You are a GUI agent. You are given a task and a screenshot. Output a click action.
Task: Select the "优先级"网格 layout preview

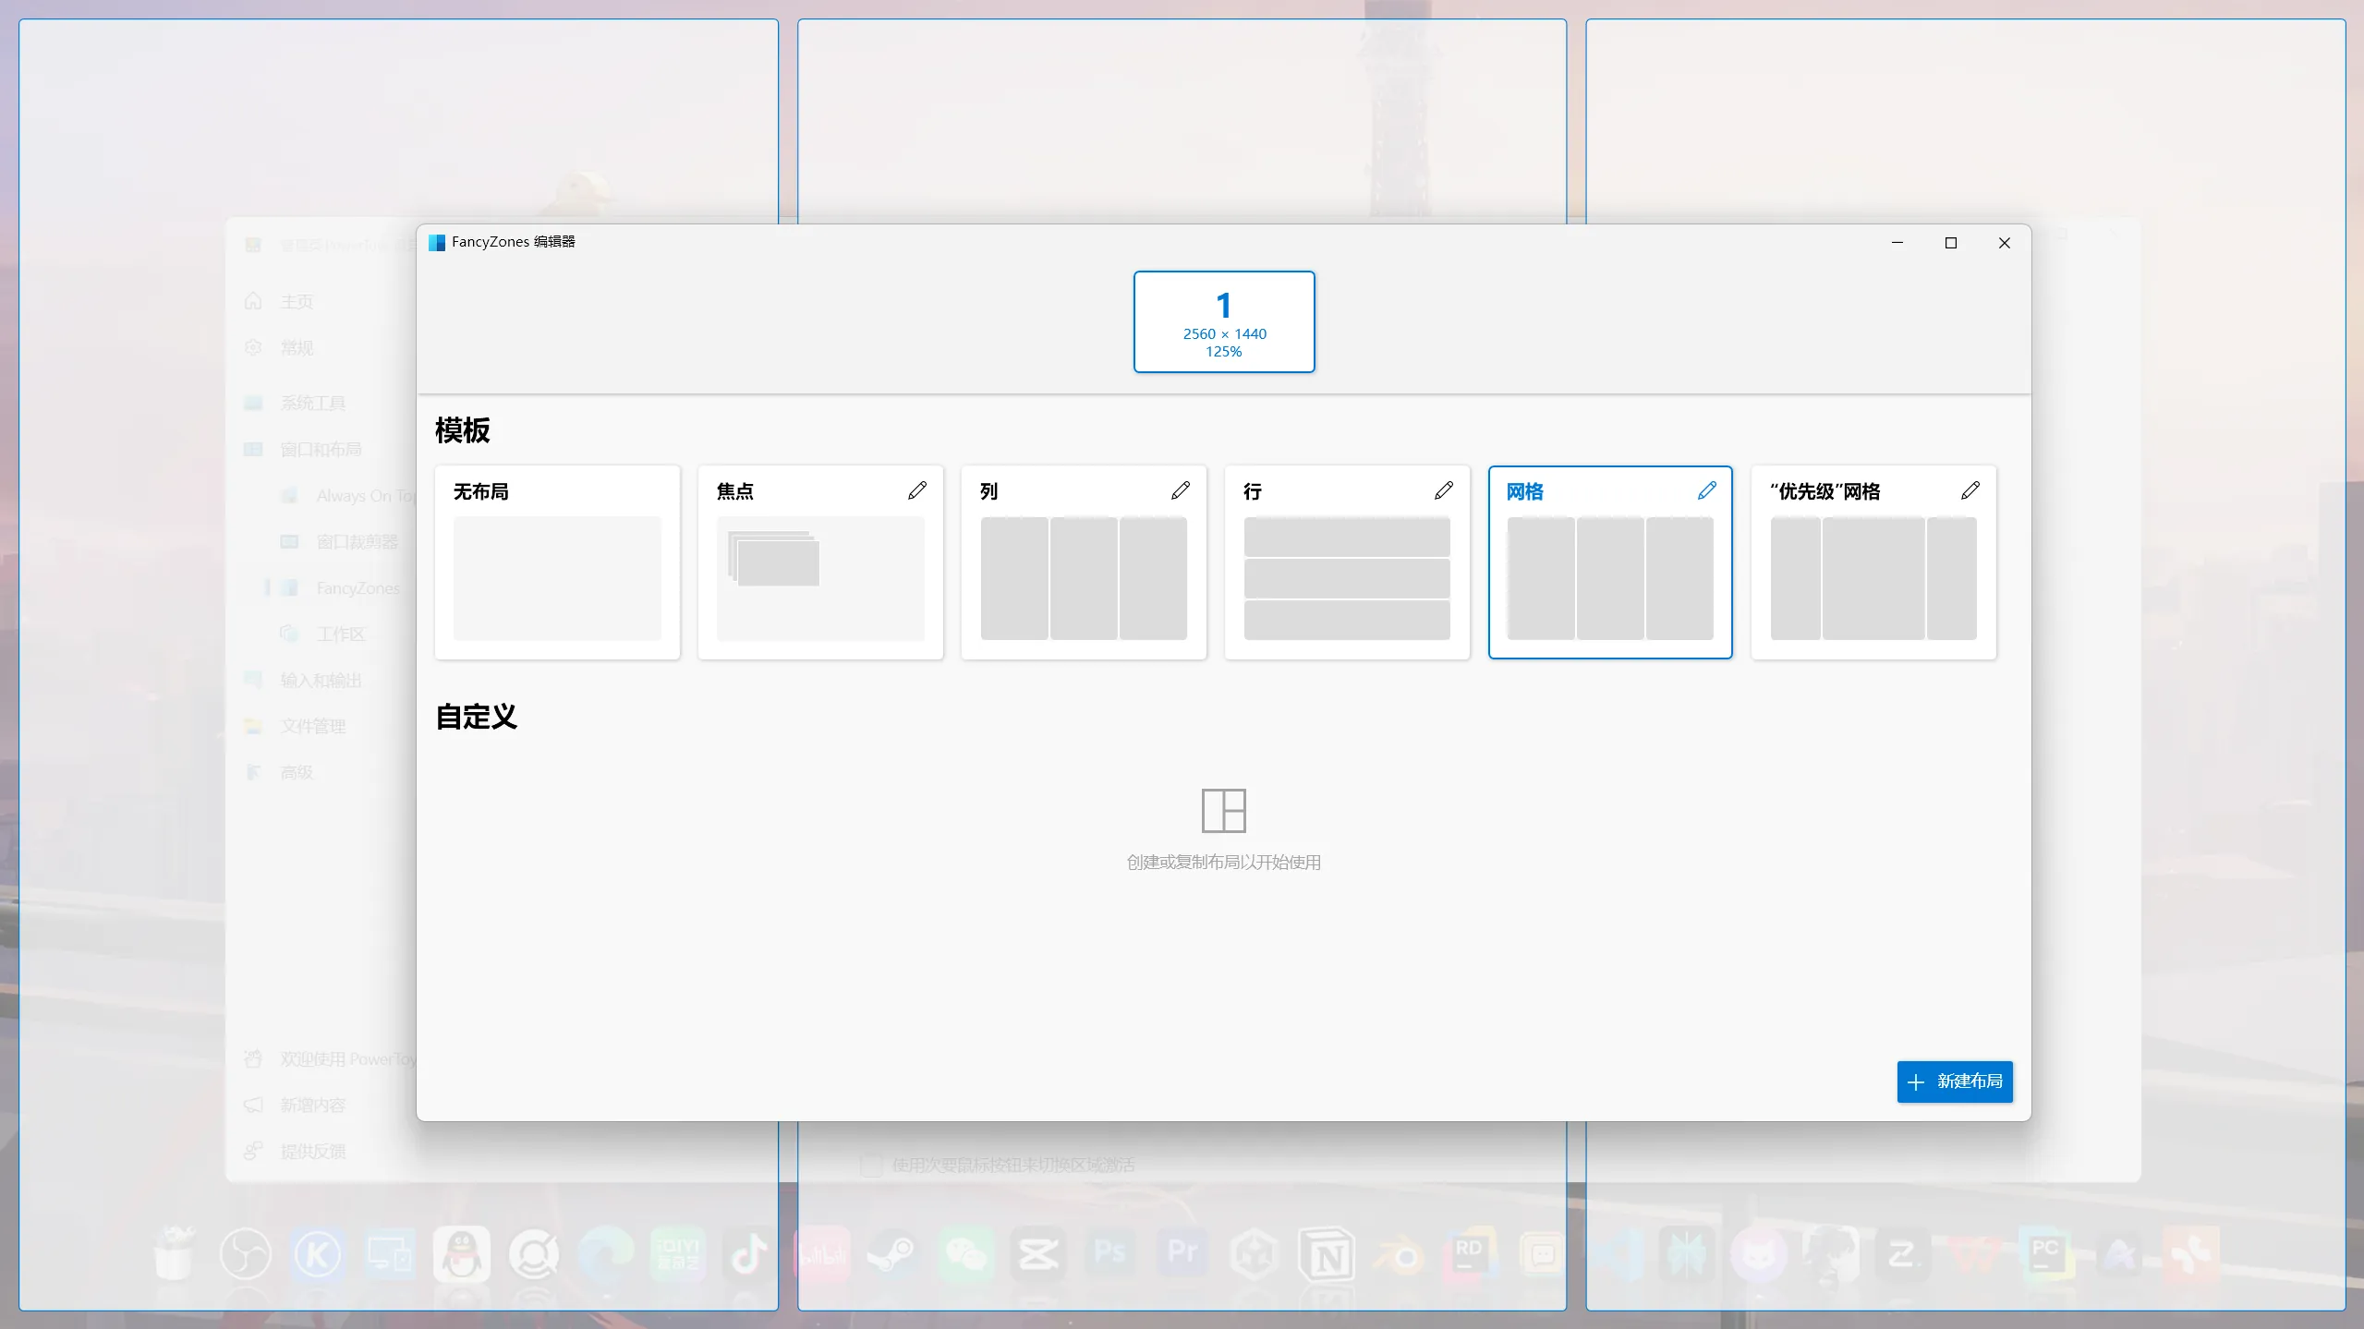[x=1873, y=577]
